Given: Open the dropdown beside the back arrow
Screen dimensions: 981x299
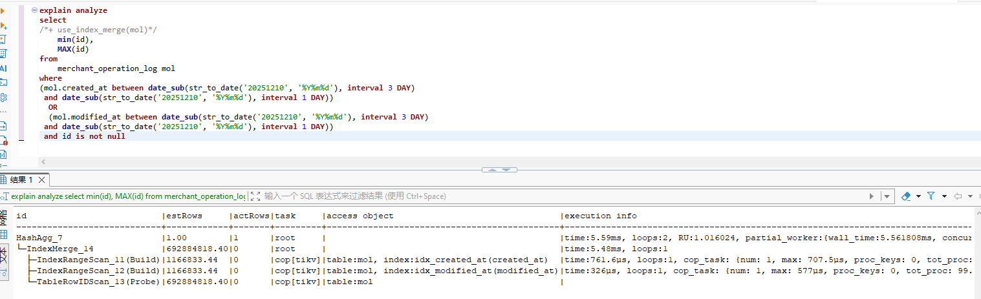Looking at the screenshot, I should point(969,196).
